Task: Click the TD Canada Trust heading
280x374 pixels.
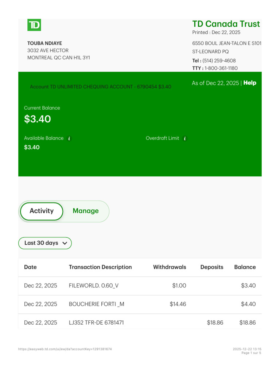Action: click(x=226, y=24)
